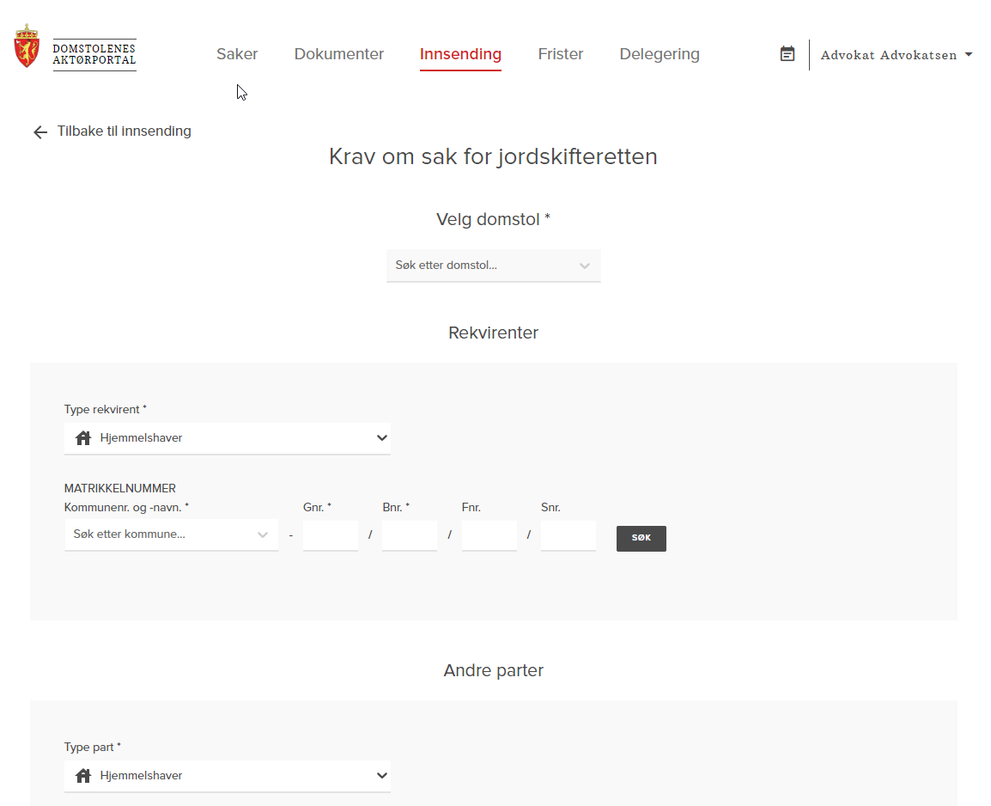Click the MATRIKKELNUMMER label
Viewport: 991px width, 806px height.
pos(120,489)
